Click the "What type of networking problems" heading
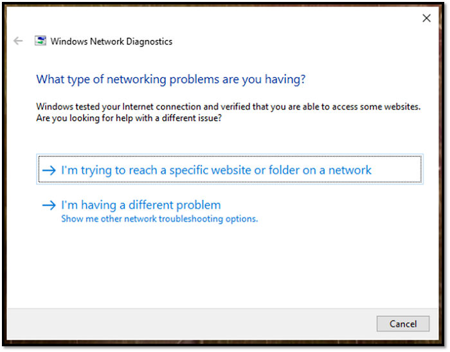The image size is (450, 352). 170,79
